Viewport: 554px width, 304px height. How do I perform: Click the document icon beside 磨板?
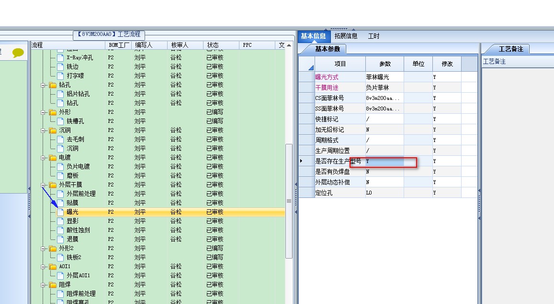tap(60, 175)
